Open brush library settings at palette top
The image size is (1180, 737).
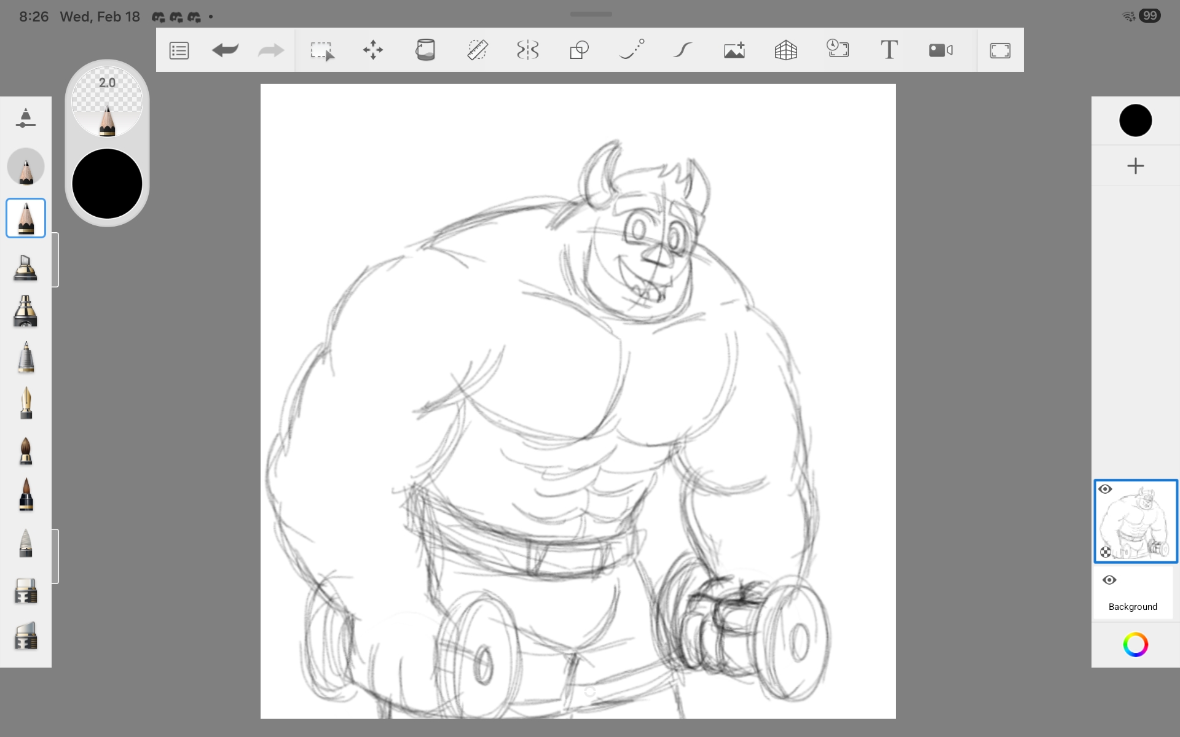coord(25,118)
